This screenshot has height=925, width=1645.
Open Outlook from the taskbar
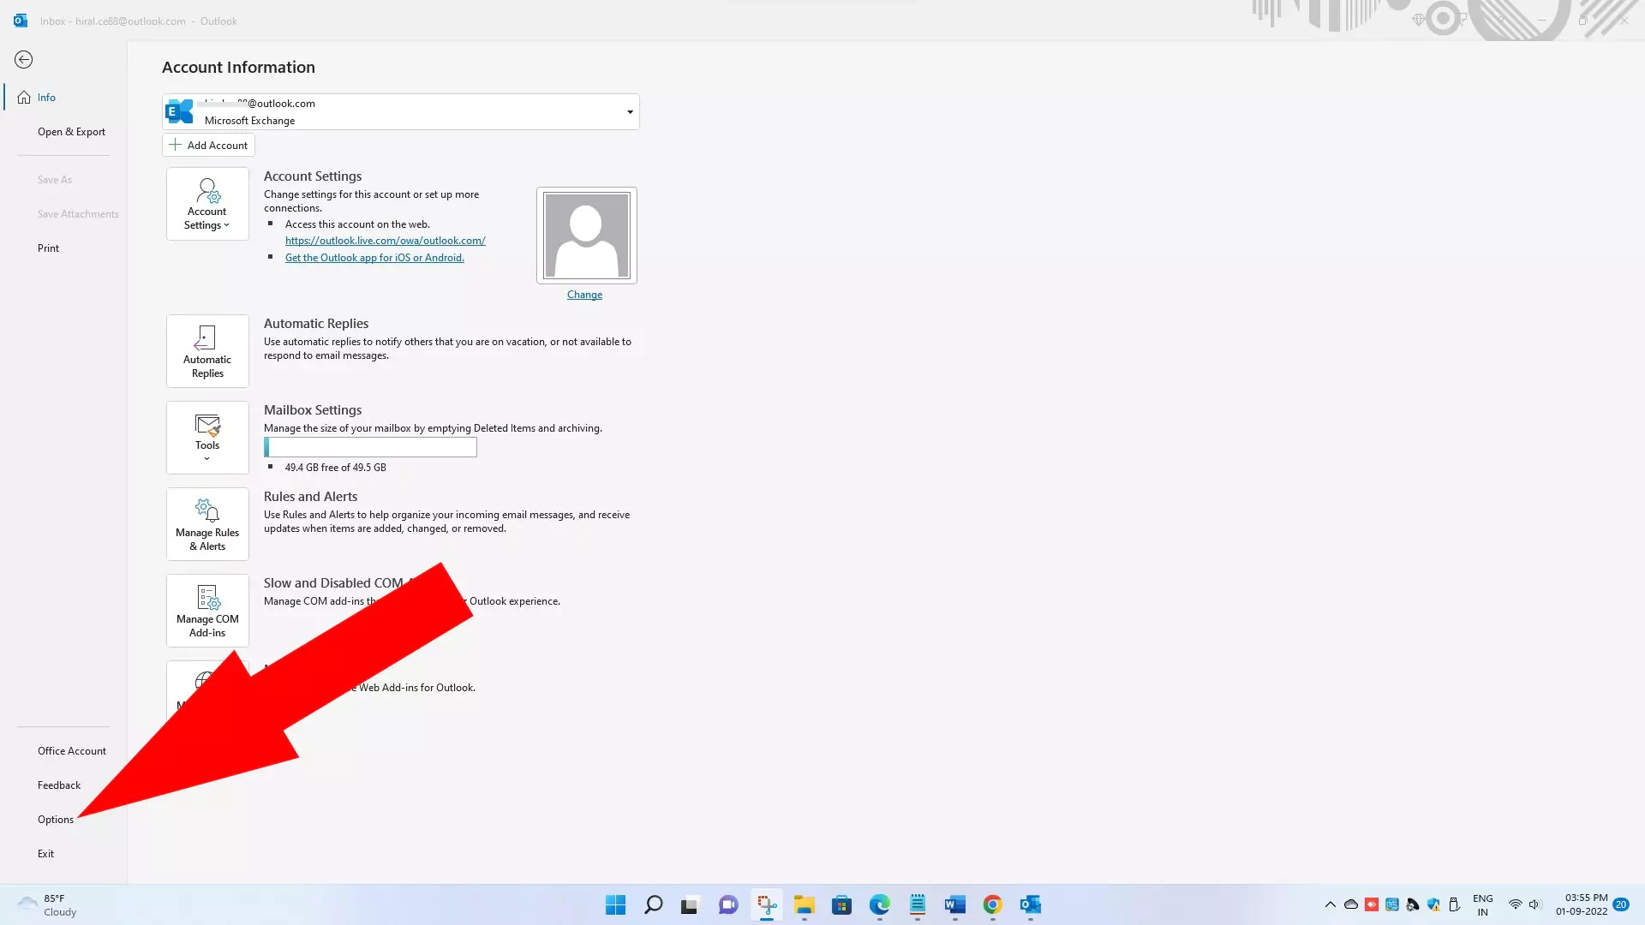[1030, 904]
